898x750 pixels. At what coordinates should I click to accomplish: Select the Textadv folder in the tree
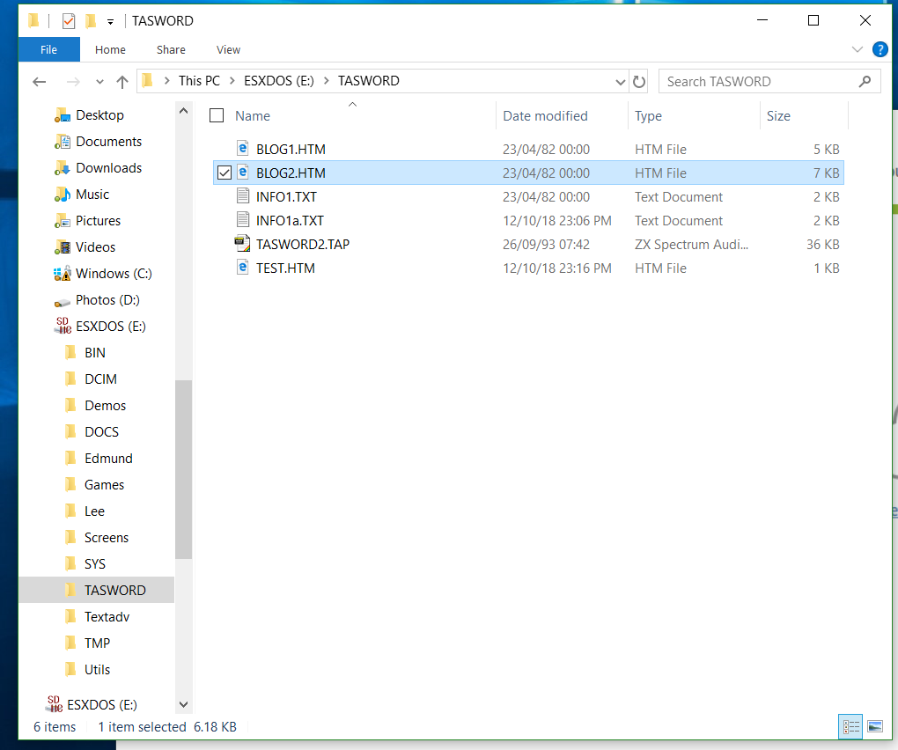pos(107,616)
